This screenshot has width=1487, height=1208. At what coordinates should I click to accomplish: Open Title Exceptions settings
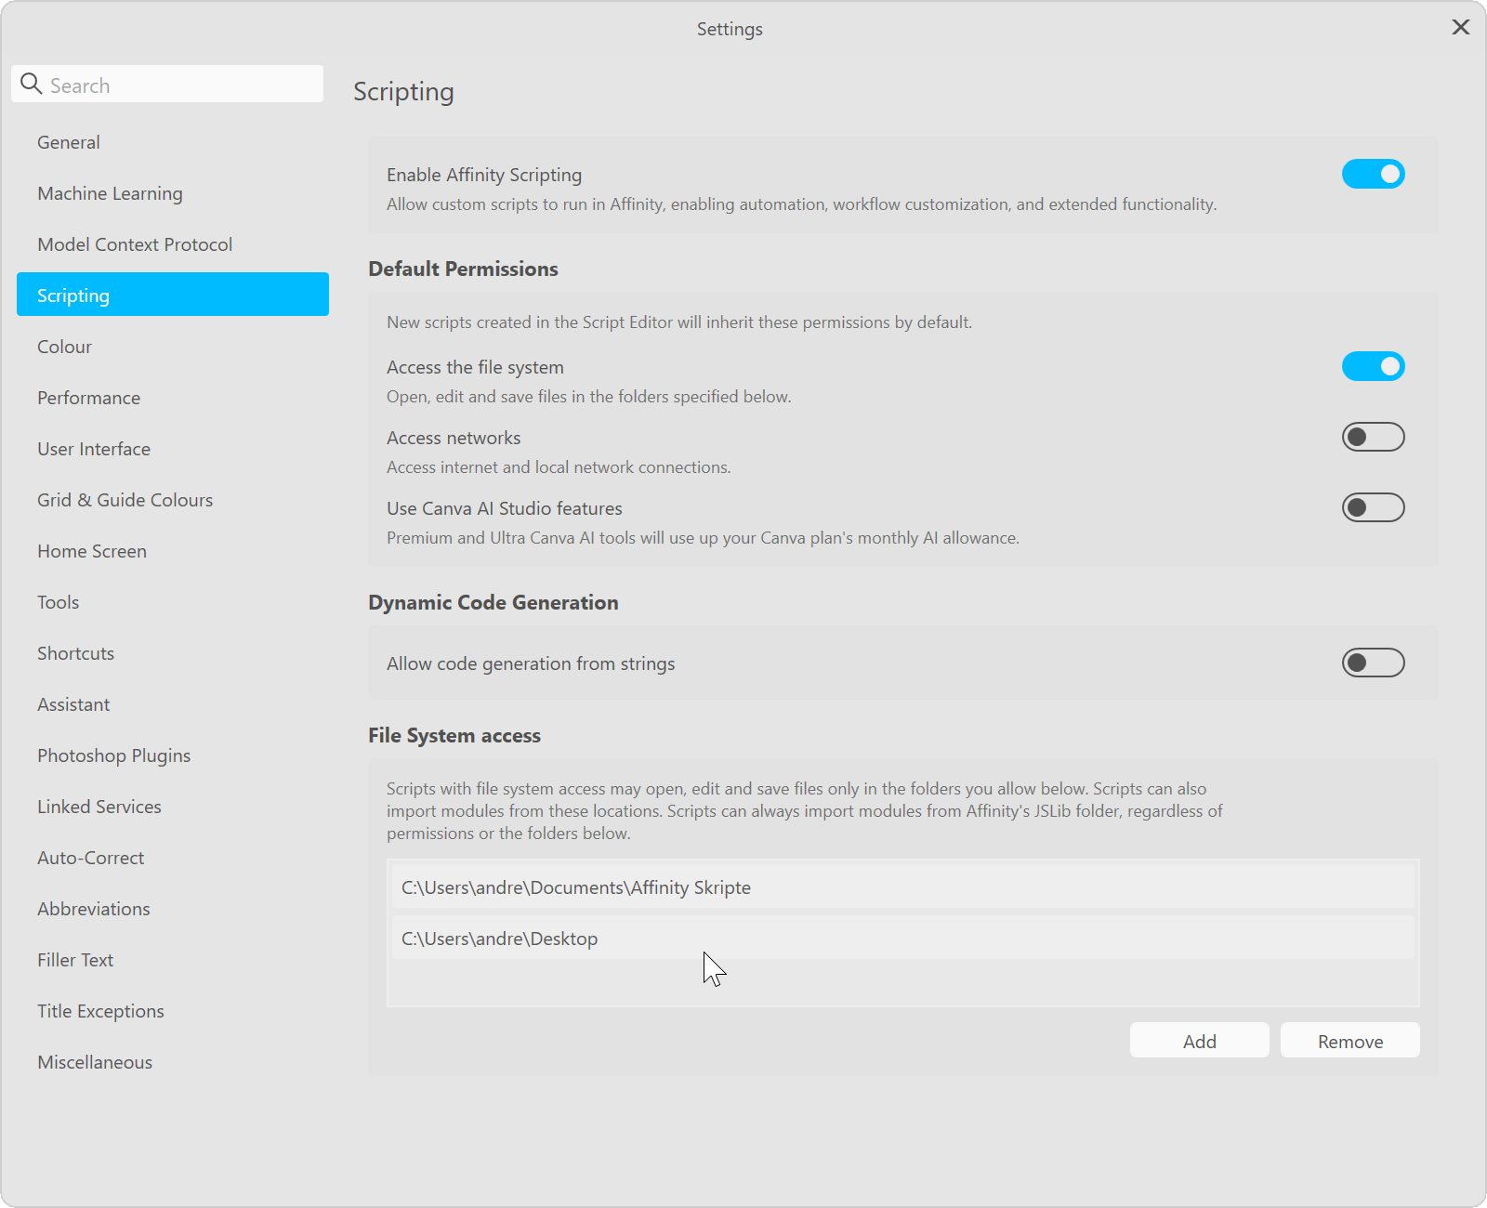point(173,1011)
